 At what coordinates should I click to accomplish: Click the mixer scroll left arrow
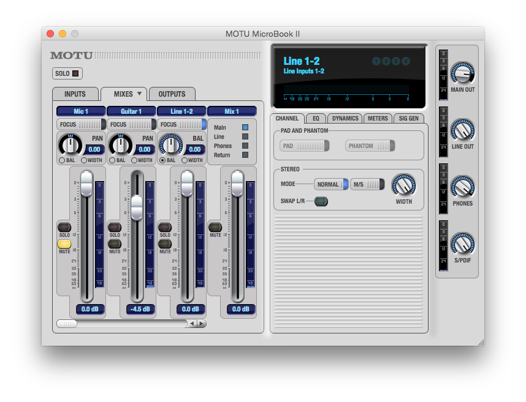click(x=192, y=324)
